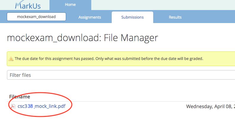Download the csc338_mock_link.pdf file
This screenshot has height=130, width=235.
(x=41, y=106)
